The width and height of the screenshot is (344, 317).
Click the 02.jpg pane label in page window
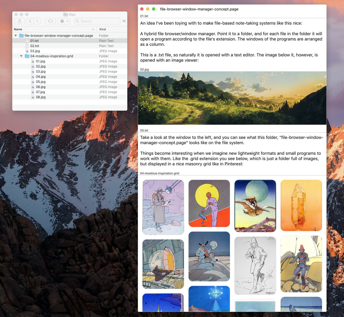(x=144, y=69)
